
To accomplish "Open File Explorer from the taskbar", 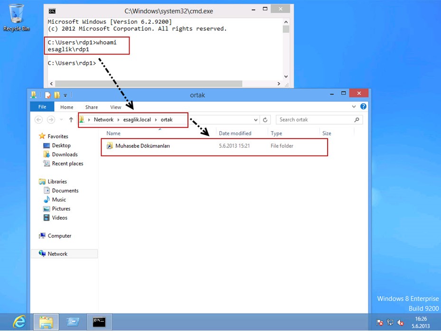I will point(46,322).
